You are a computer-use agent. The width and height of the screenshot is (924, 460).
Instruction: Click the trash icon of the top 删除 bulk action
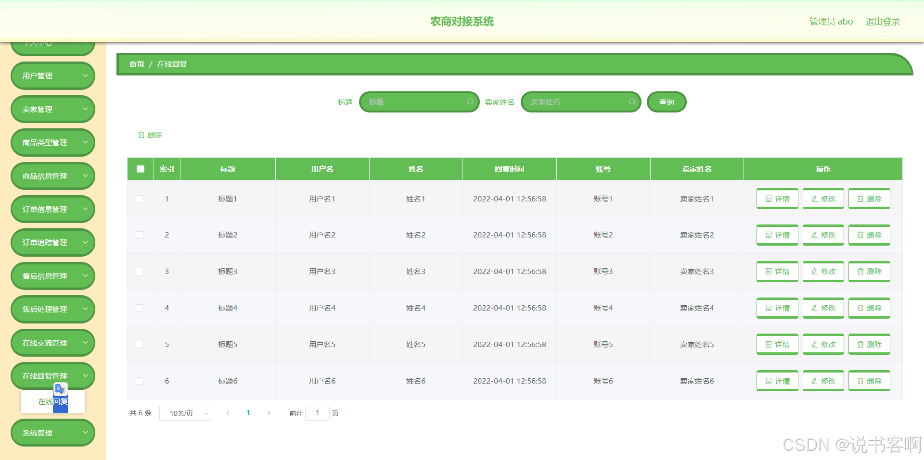141,135
